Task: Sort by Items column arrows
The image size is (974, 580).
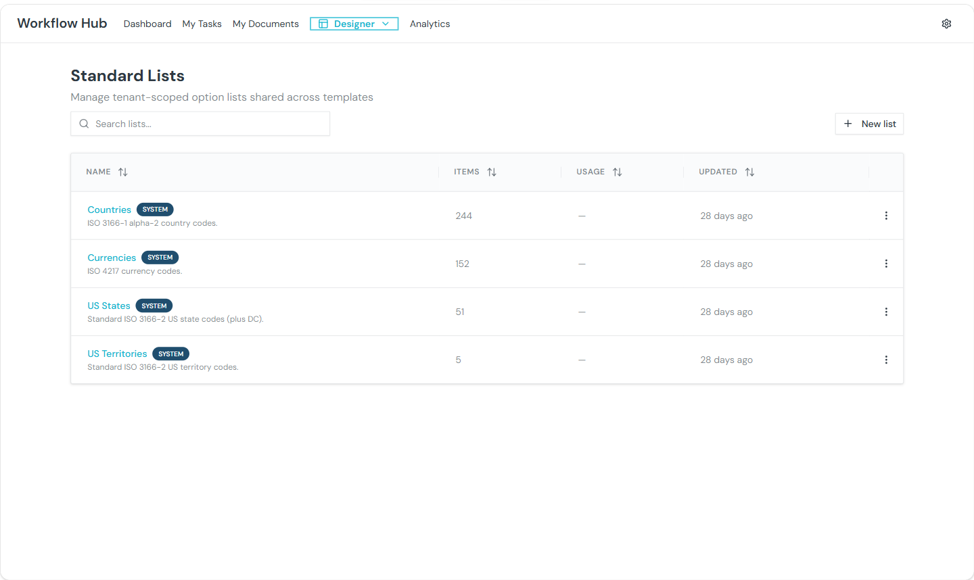Action: click(x=492, y=172)
